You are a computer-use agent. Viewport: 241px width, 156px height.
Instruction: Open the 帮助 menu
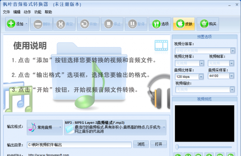point(48,12)
